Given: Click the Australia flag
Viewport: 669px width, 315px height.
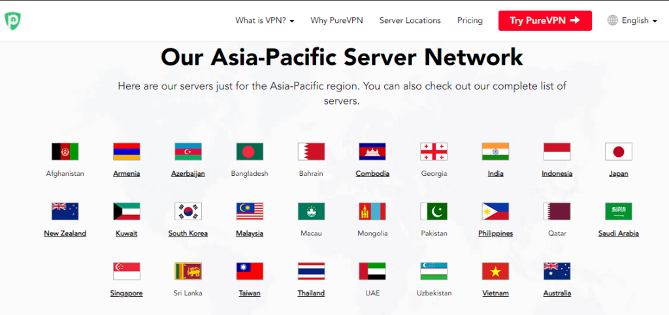Looking at the screenshot, I should point(557,271).
